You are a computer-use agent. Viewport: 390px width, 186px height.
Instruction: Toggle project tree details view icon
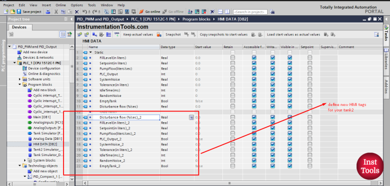point(63,34)
